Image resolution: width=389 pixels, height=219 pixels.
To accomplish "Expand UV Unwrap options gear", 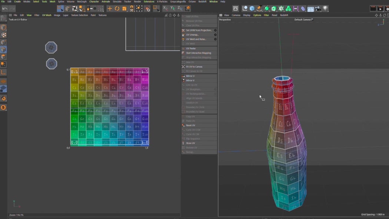I will [x=215, y=34].
